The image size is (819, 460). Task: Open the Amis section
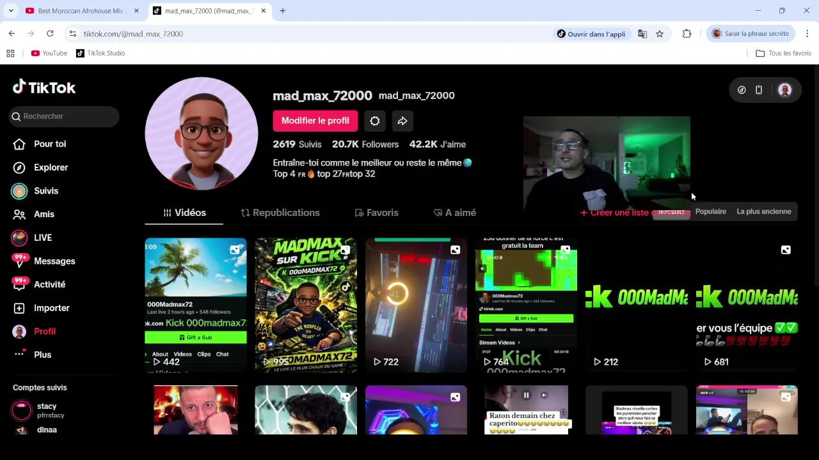click(x=34, y=214)
